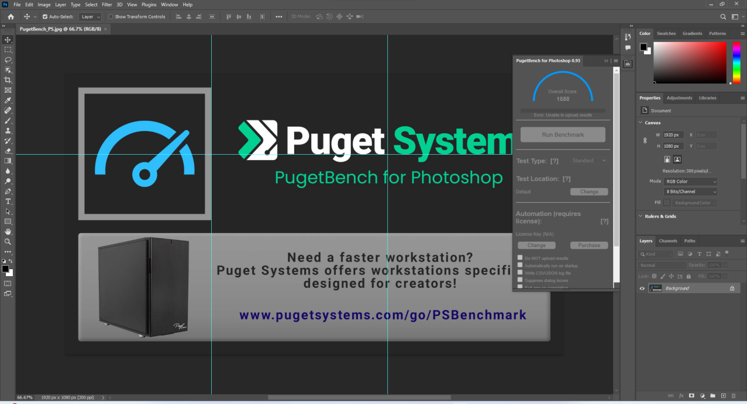Viewport: 747px width, 404px height.
Task: Enable the Show Transform Controls checkbox
Action: tap(111, 17)
